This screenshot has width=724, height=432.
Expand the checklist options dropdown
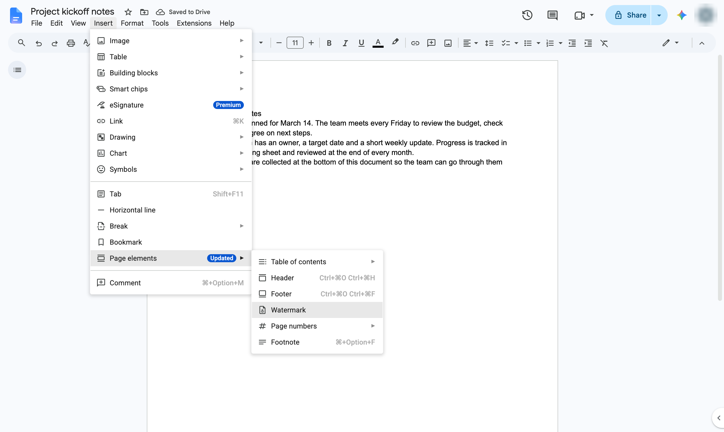pos(516,43)
